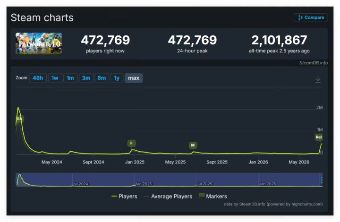This screenshot has height=222, width=340.
Task: Click the F marker flag
Action: click(131, 143)
